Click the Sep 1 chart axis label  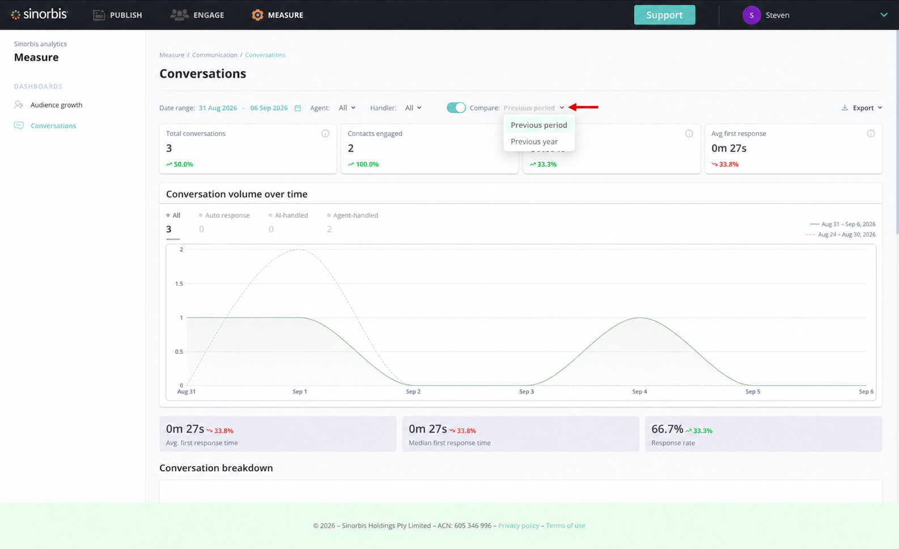point(299,392)
